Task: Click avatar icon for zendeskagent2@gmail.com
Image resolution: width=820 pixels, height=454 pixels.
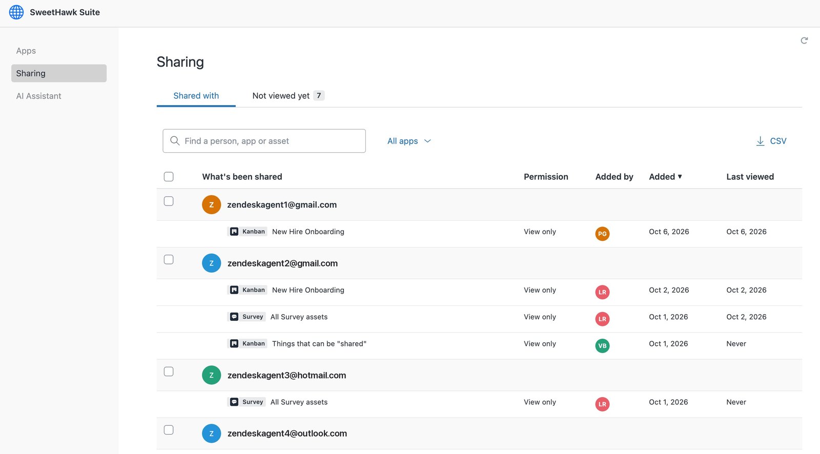Action: pos(211,263)
